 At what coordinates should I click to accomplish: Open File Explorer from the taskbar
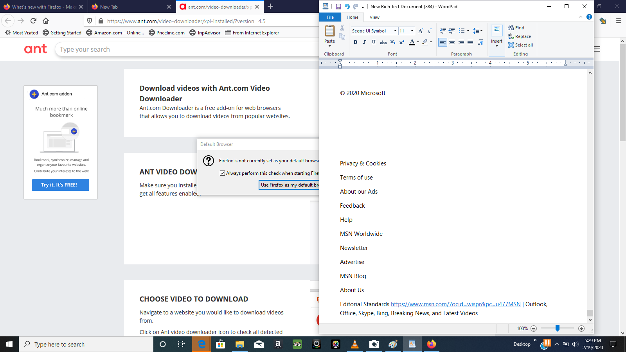pyautogui.click(x=239, y=344)
